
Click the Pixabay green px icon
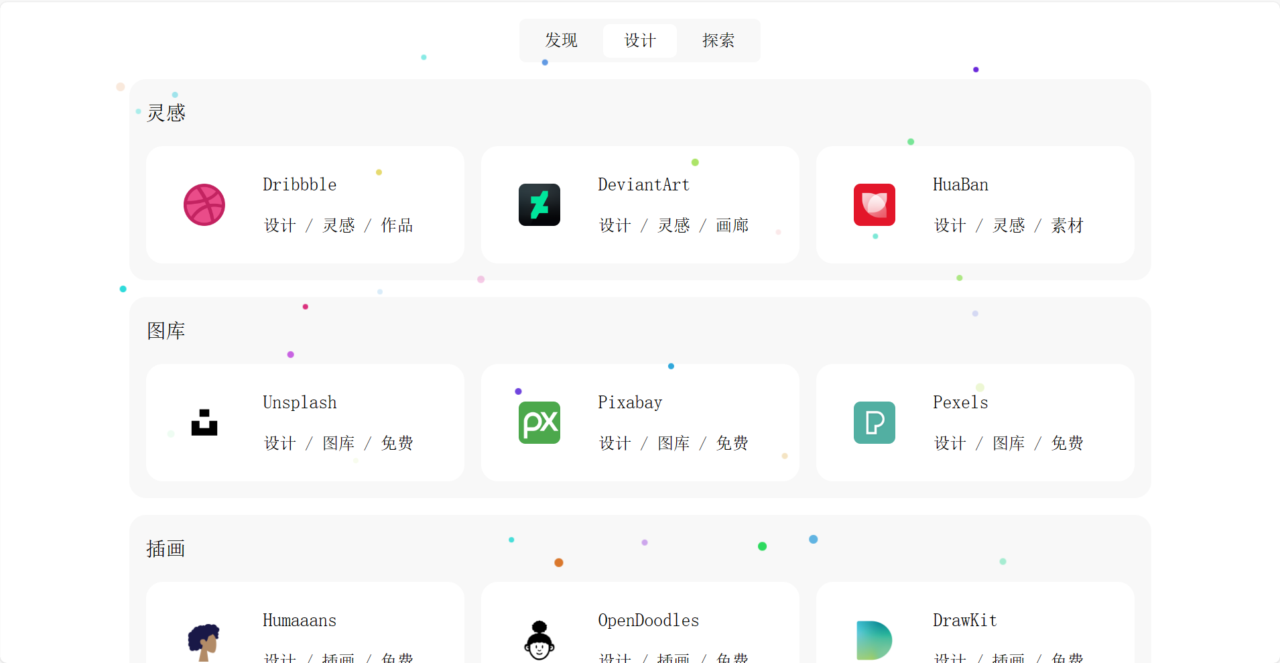539,423
